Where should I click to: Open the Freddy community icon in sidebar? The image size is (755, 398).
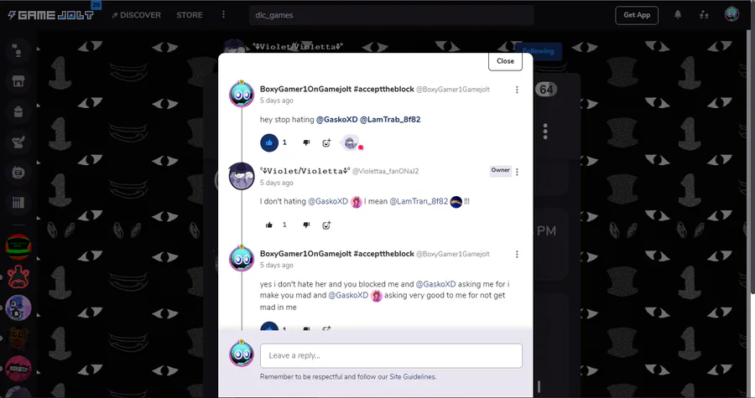tap(18, 338)
